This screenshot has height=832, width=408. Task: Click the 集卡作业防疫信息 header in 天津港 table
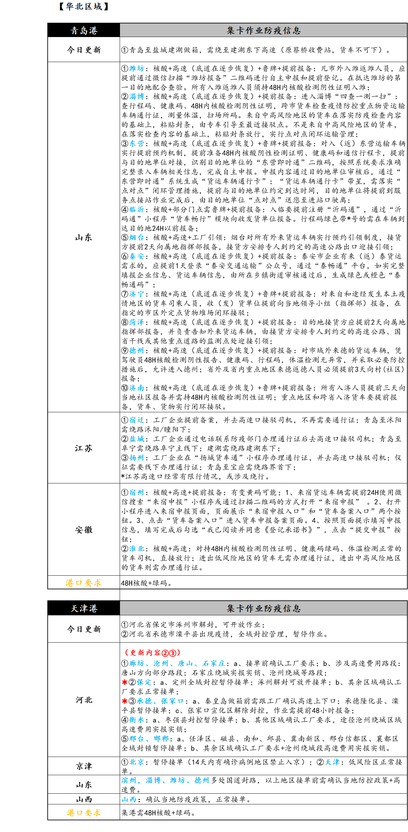pyautogui.click(x=263, y=608)
